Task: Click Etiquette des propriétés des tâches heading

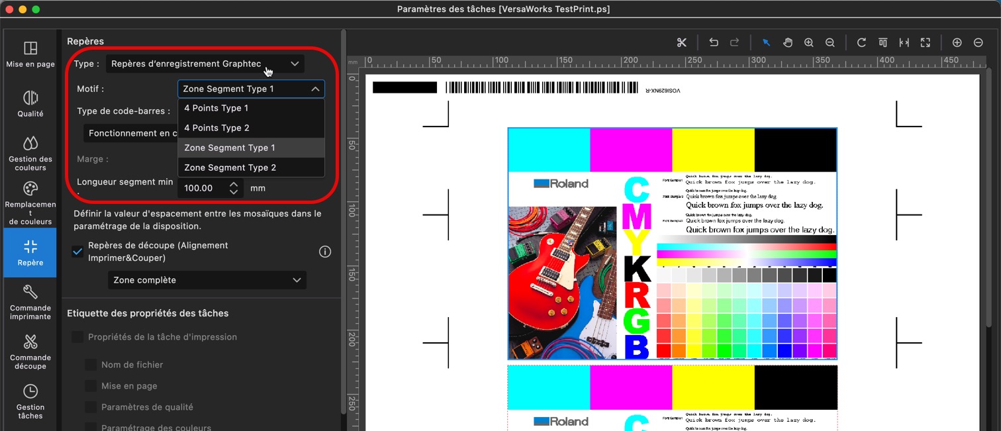Action: (148, 313)
